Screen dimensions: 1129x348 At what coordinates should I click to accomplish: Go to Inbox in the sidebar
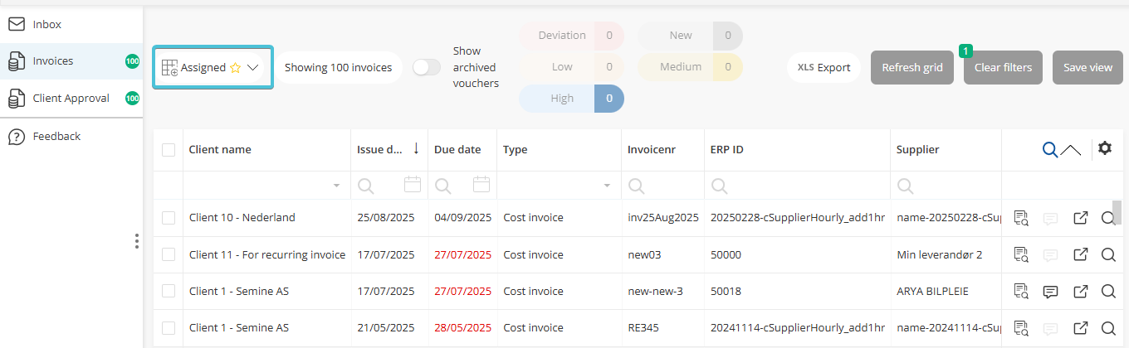point(47,25)
